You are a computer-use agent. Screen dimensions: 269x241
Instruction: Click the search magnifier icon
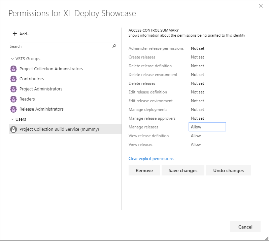tap(114, 46)
